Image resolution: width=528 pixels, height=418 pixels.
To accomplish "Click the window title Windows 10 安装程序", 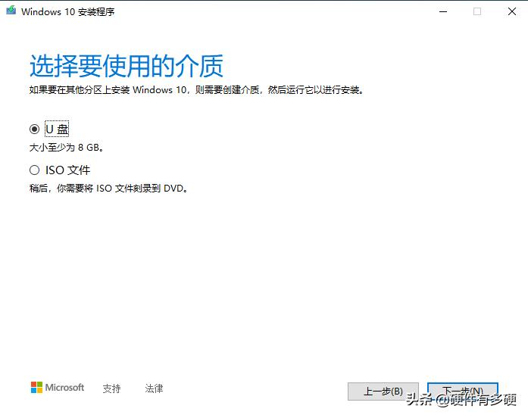I will (x=67, y=12).
